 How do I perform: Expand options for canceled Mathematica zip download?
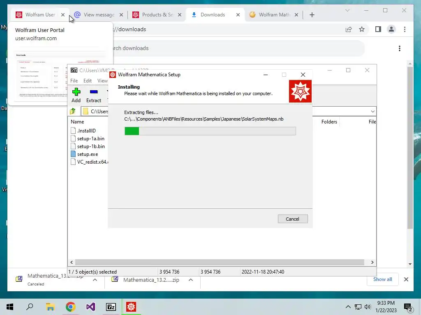(95, 280)
